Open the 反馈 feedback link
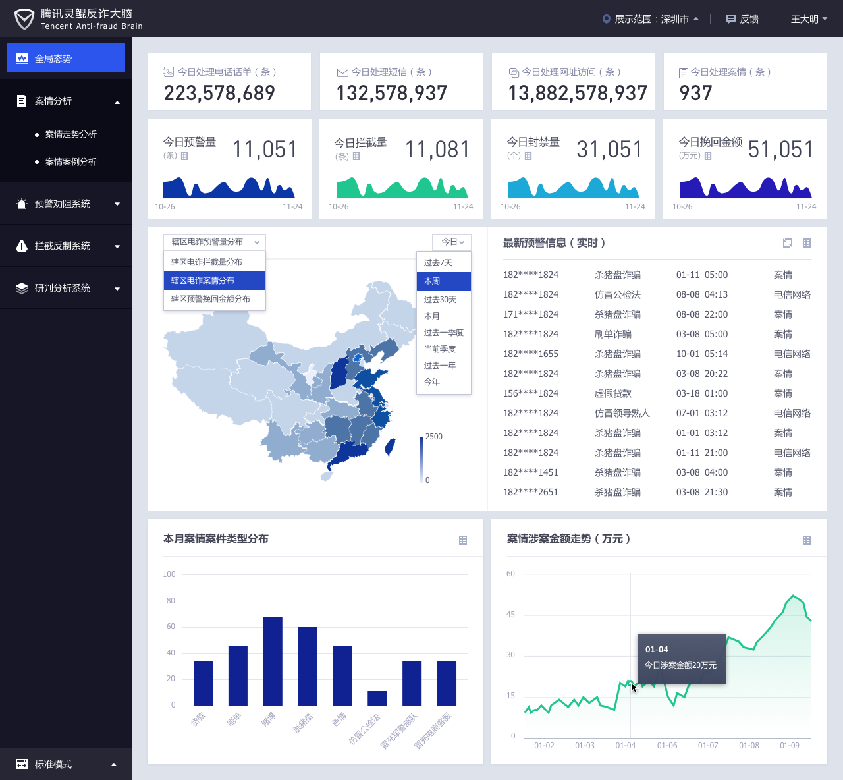Viewport: 843px width, 780px height. 742,19
